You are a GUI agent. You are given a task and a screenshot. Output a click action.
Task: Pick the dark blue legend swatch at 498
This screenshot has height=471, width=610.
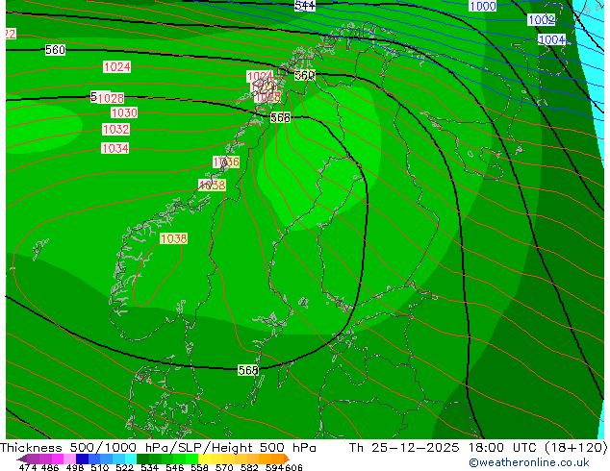(82, 459)
